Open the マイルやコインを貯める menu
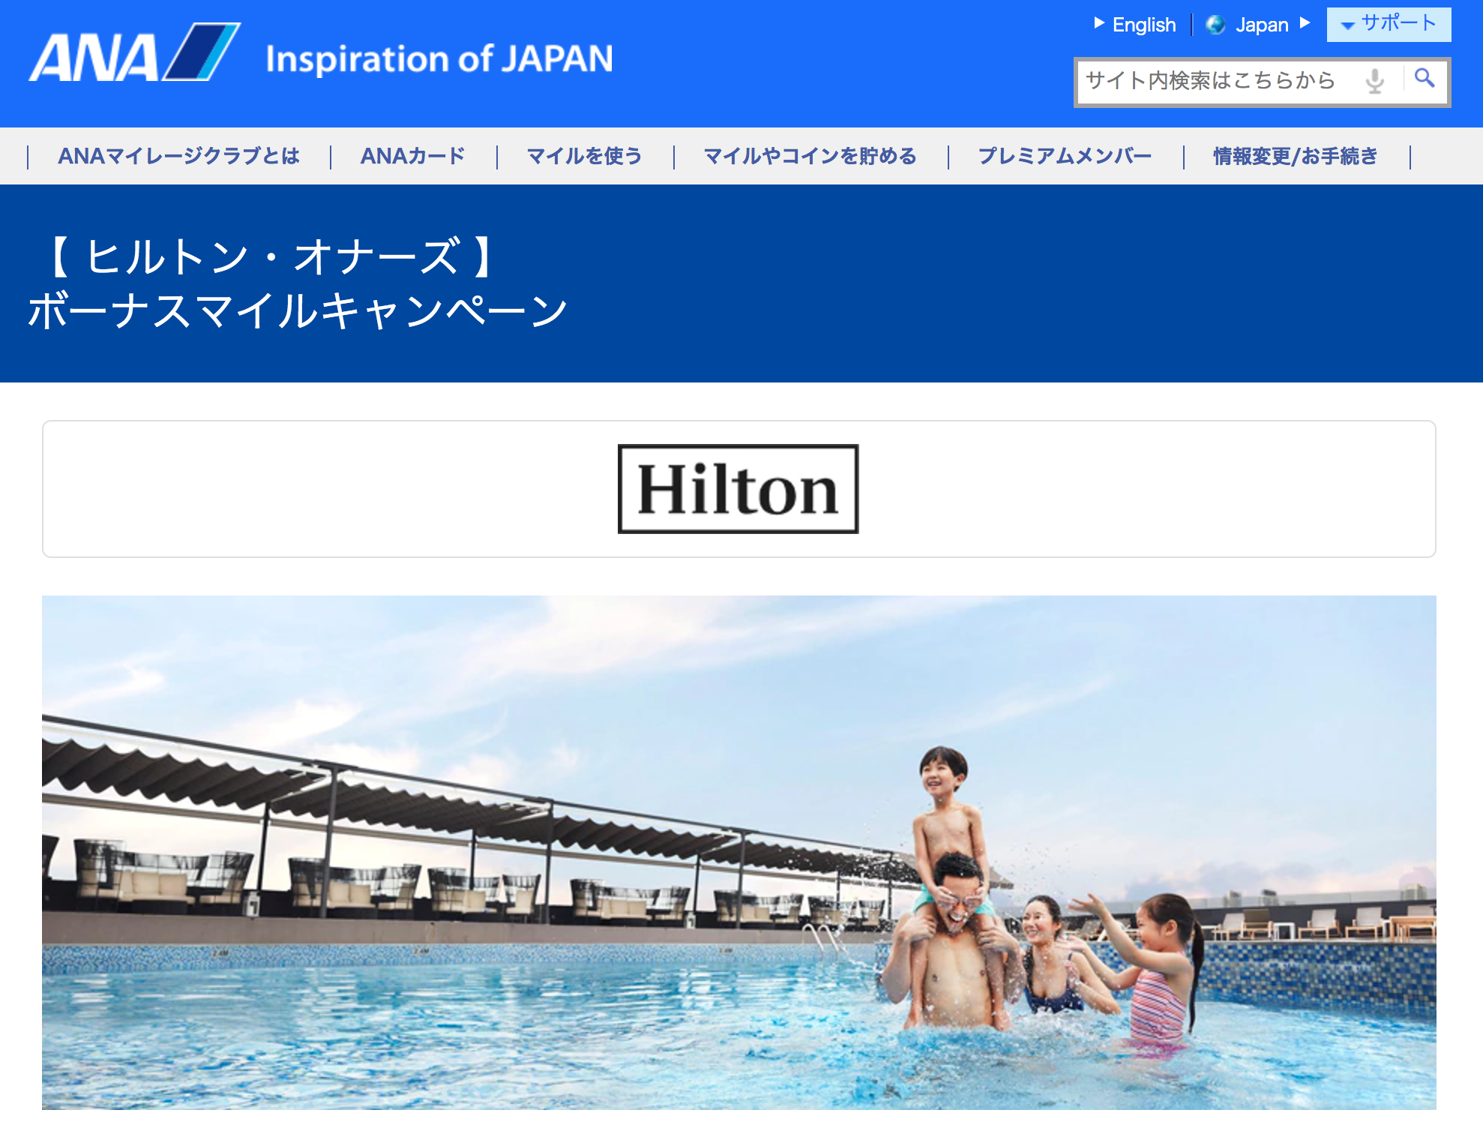1483x1143 pixels. tap(810, 156)
